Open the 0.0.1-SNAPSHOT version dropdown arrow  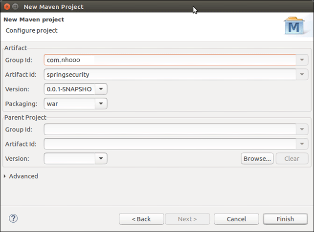pos(100,89)
